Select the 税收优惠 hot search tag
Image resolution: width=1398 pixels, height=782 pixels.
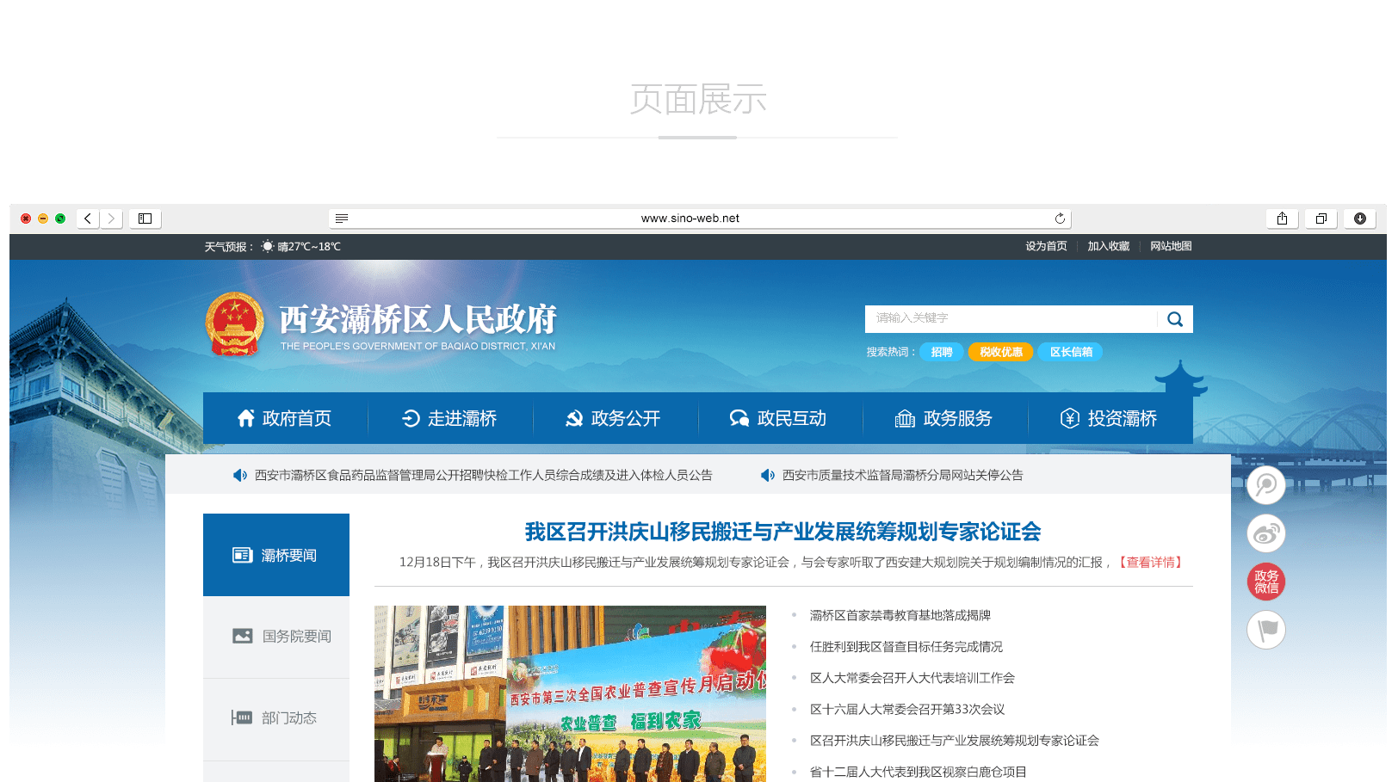click(x=1000, y=352)
